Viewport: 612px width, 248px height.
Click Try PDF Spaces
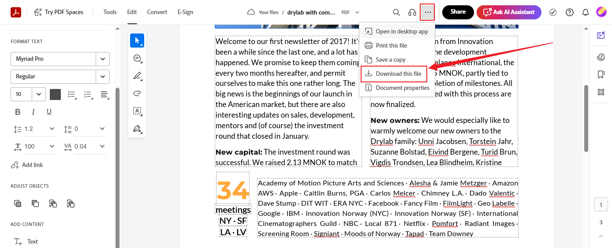(59, 12)
